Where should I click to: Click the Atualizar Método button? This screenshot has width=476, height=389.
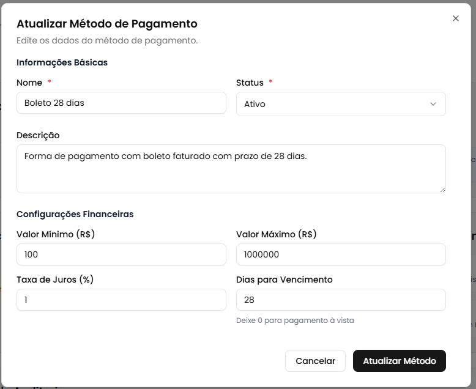(399, 361)
